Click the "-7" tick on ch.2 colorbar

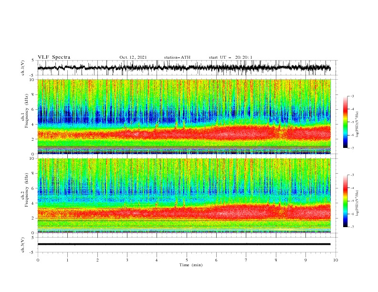(x=352, y=227)
